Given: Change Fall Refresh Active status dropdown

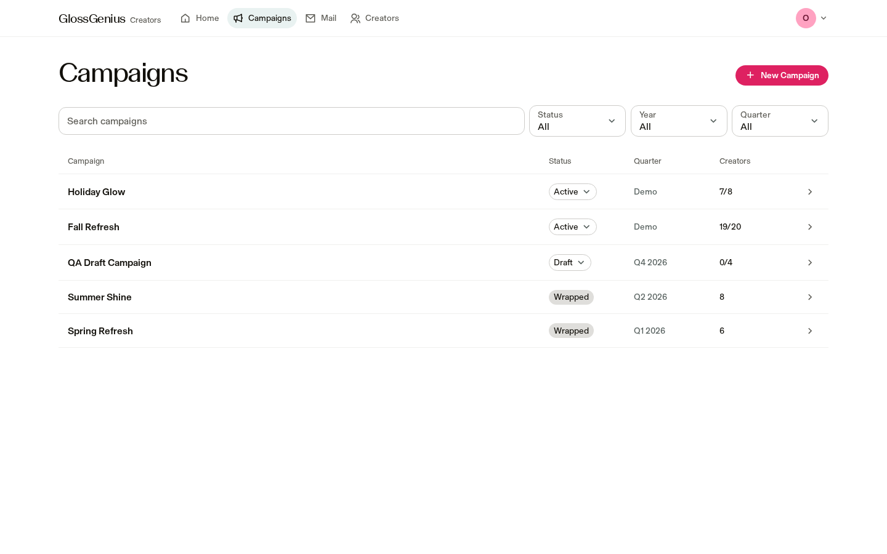Looking at the screenshot, I should point(573,227).
